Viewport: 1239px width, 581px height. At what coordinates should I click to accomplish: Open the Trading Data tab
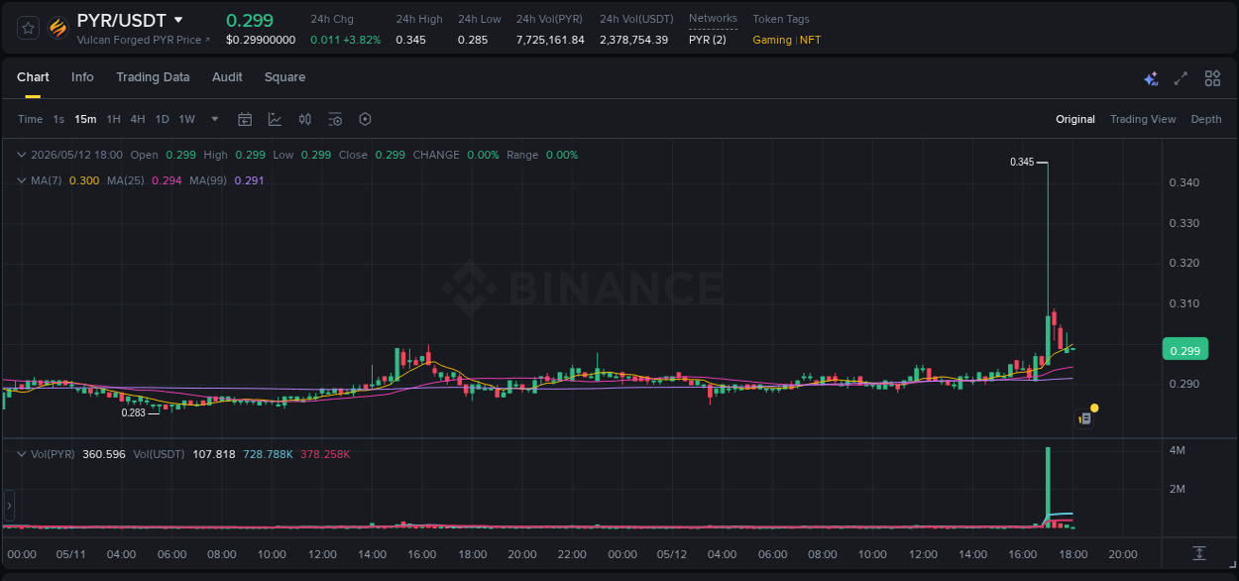[153, 77]
